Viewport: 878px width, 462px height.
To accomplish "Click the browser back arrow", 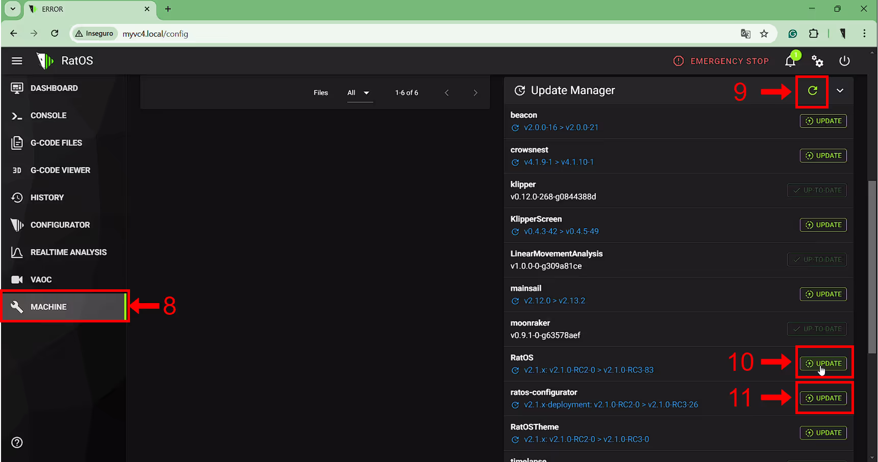I will 14,34.
